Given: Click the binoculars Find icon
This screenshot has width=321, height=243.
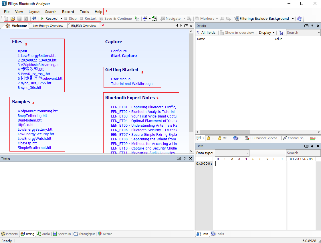Looking at the screenshot, I should [34, 19].
